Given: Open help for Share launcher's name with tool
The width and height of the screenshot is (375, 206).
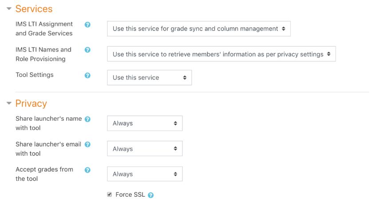Looking at the screenshot, I should (x=87, y=119).
